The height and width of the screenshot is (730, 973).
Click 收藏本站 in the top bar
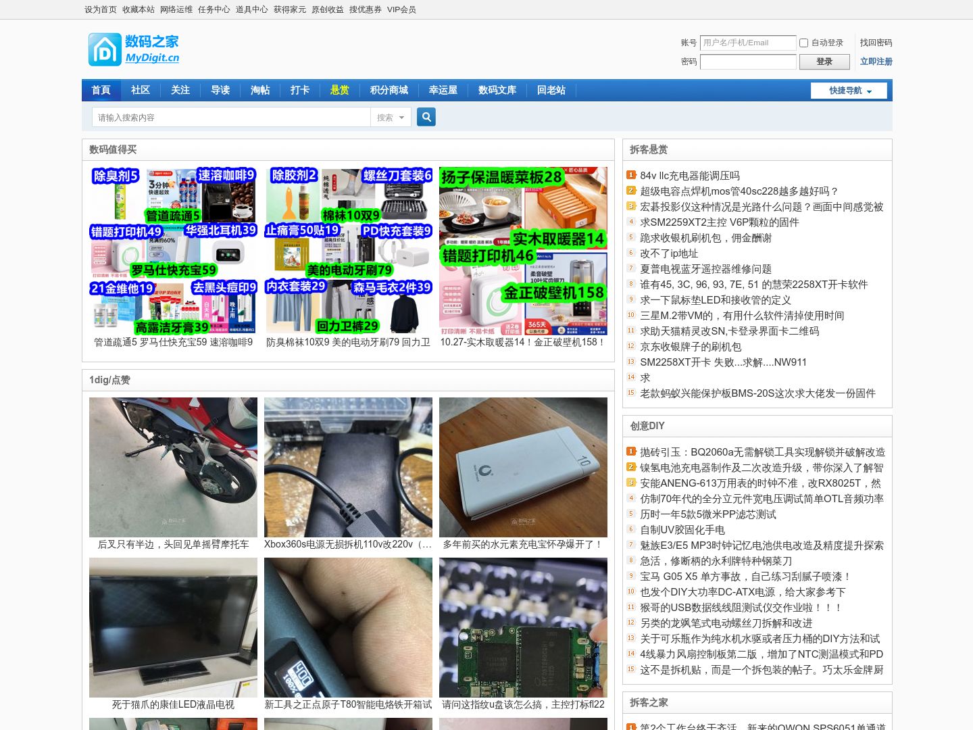tap(139, 9)
